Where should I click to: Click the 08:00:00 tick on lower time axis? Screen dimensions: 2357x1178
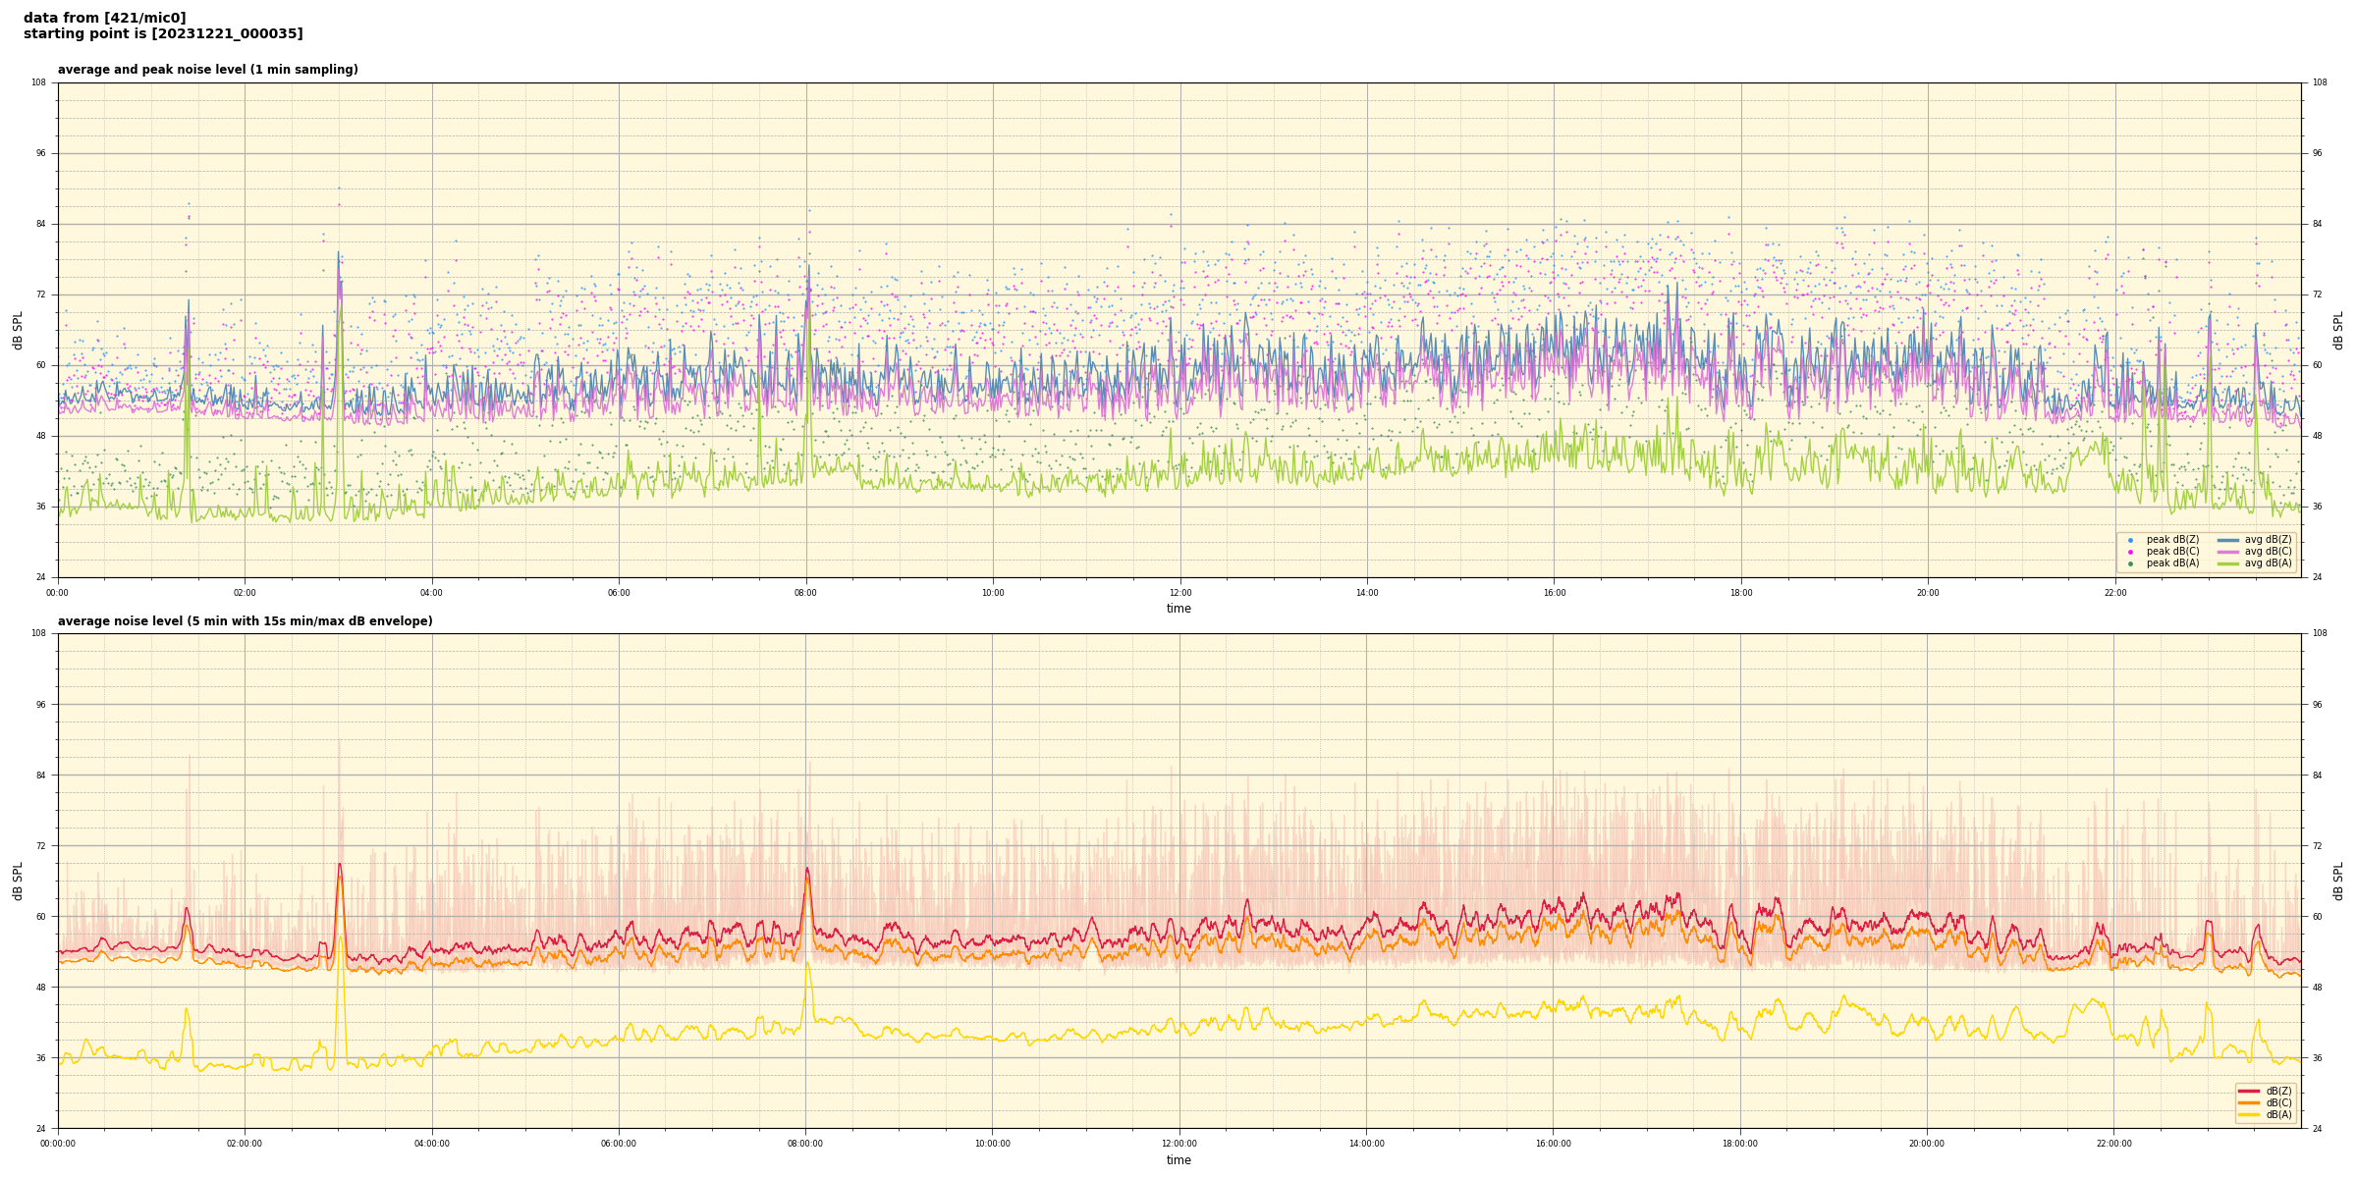coord(805,1144)
